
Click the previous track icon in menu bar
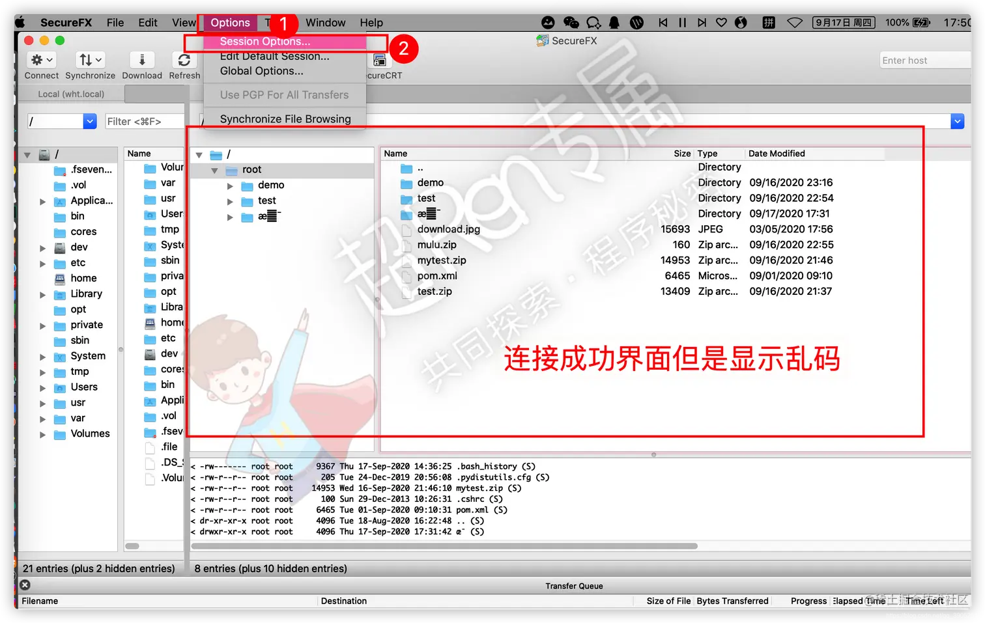[x=663, y=23]
